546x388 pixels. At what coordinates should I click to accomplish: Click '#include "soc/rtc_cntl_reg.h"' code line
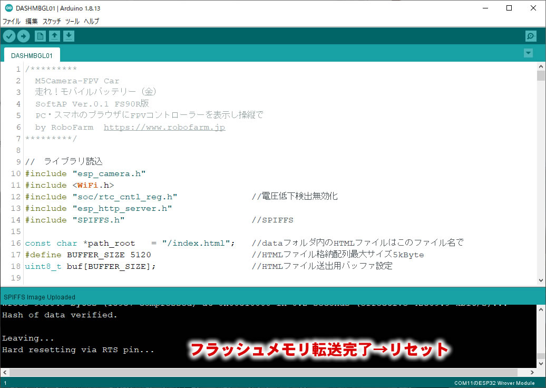point(101,197)
